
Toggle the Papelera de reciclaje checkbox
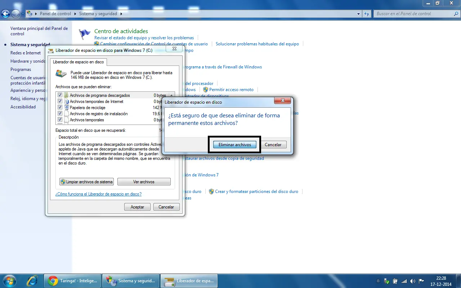point(60,108)
